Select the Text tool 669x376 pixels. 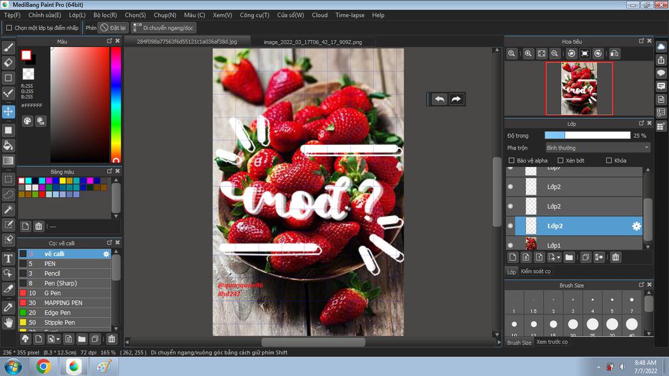[x=8, y=258]
